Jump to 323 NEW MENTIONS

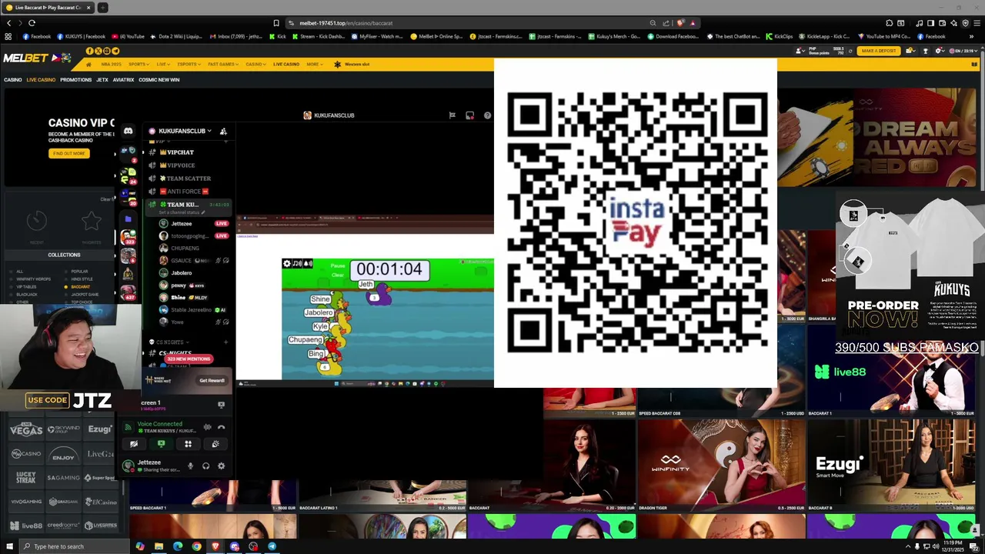(x=188, y=359)
